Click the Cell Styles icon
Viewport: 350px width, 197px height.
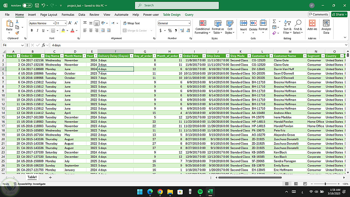tap(230, 23)
